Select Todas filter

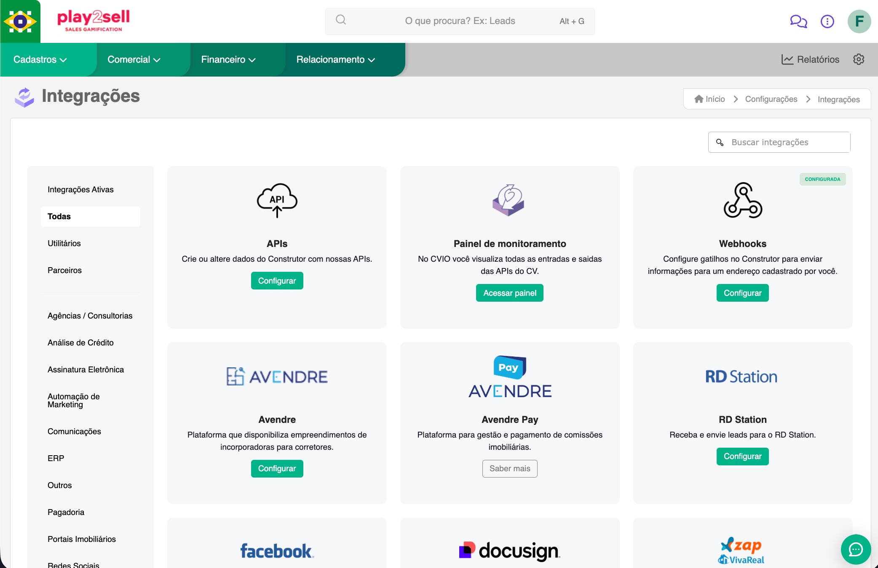(90, 216)
